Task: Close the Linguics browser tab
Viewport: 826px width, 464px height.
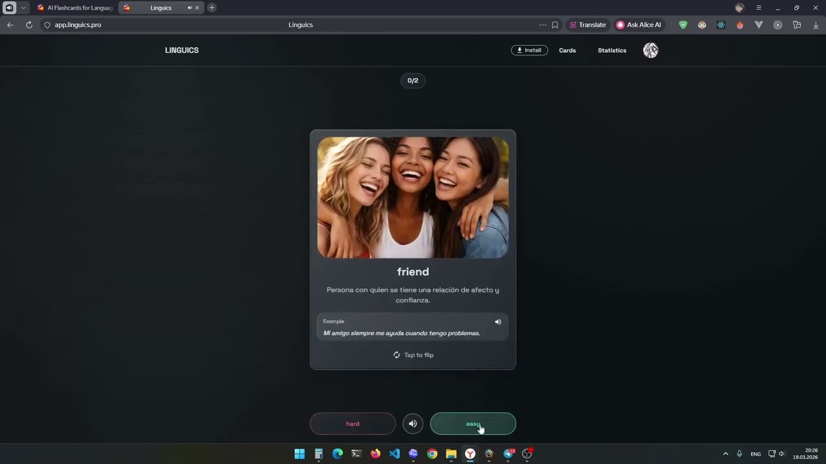Action: click(197, 8)
